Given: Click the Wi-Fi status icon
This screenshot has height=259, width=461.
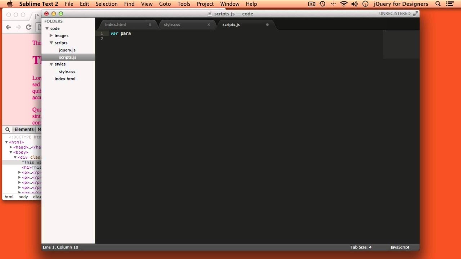Looking at the screenshot, I should click(x=344, y=4).
